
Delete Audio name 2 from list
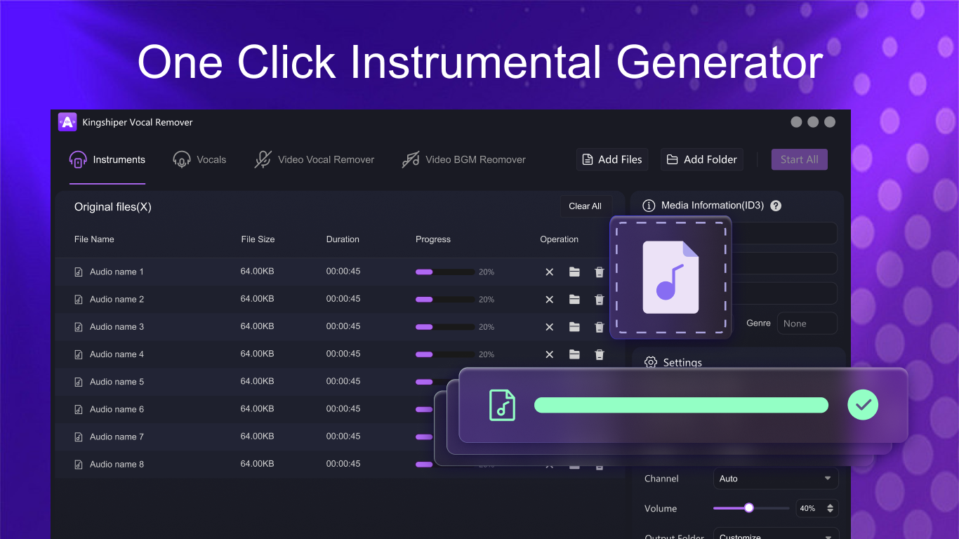pyautogui.click(x=599, y=299)
